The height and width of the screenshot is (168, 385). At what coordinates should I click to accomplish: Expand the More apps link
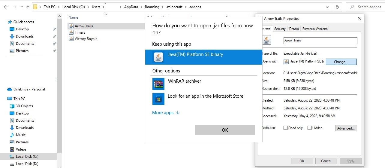point(166,113)
